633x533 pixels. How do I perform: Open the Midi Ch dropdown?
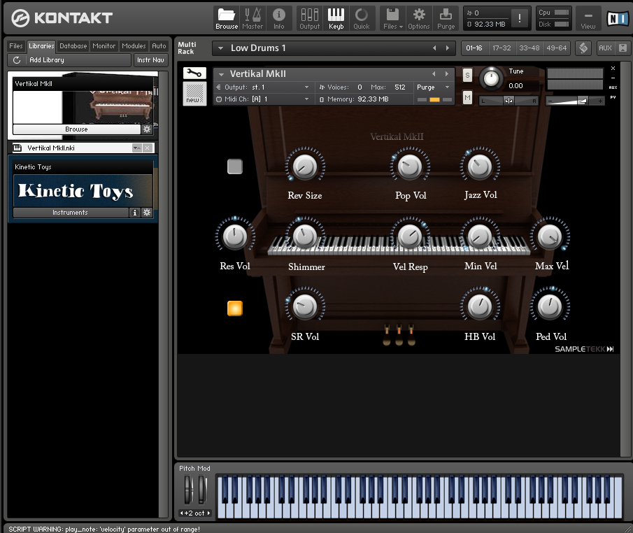pos(263,99)
